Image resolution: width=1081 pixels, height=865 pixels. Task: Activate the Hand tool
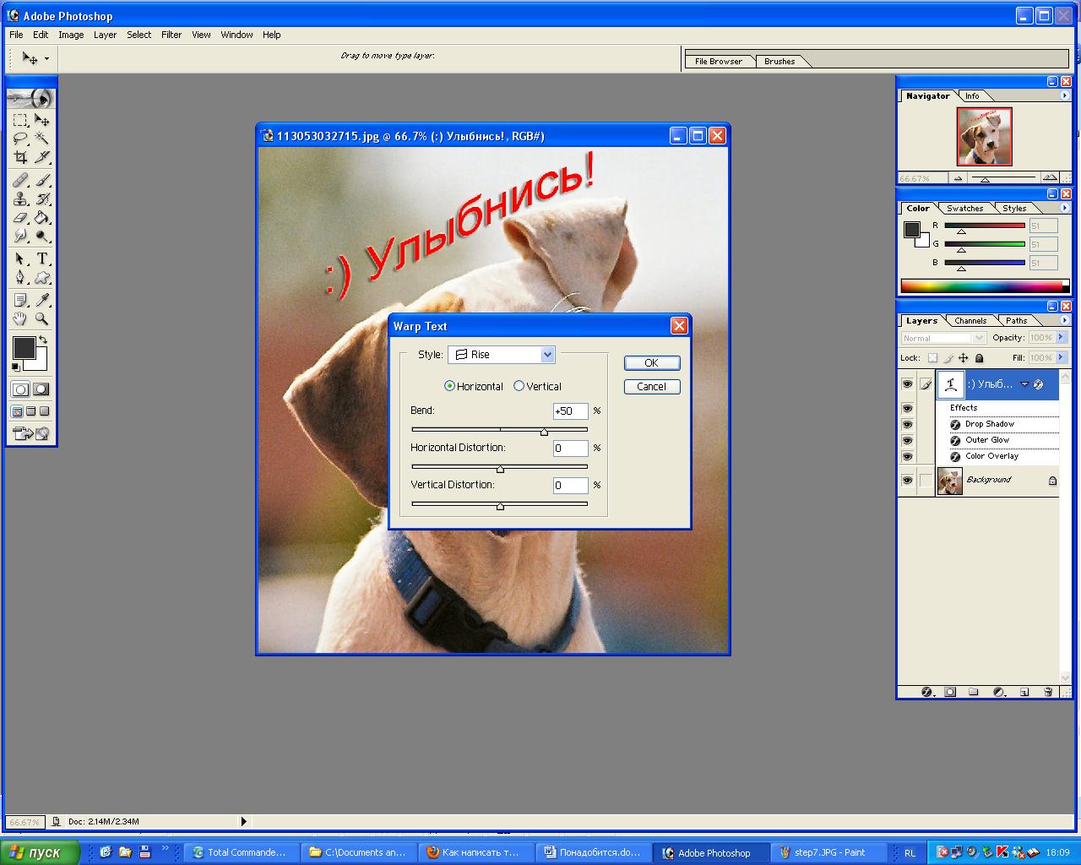[x=21, y=319]
